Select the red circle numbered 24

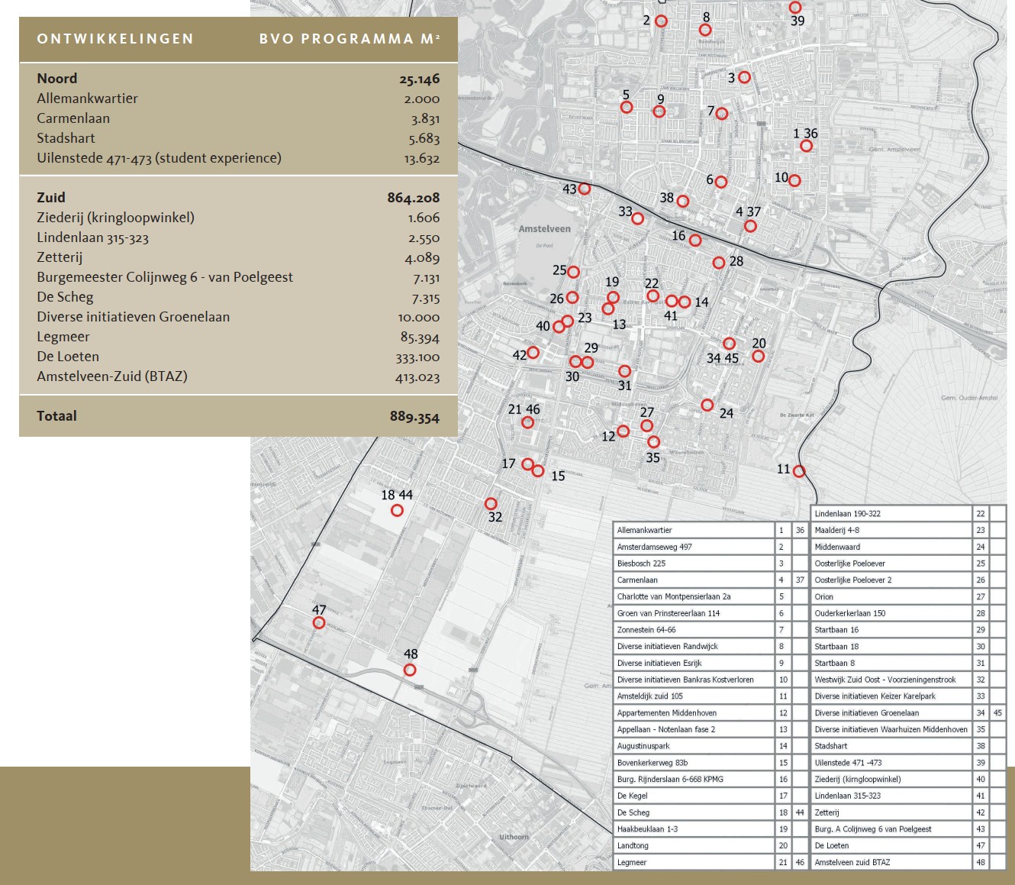tap(707, 405)
